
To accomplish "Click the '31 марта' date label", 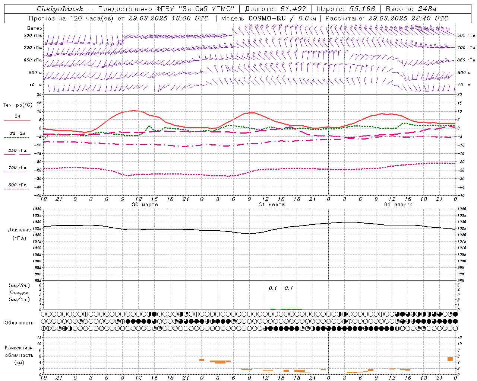I will point(272,205).
